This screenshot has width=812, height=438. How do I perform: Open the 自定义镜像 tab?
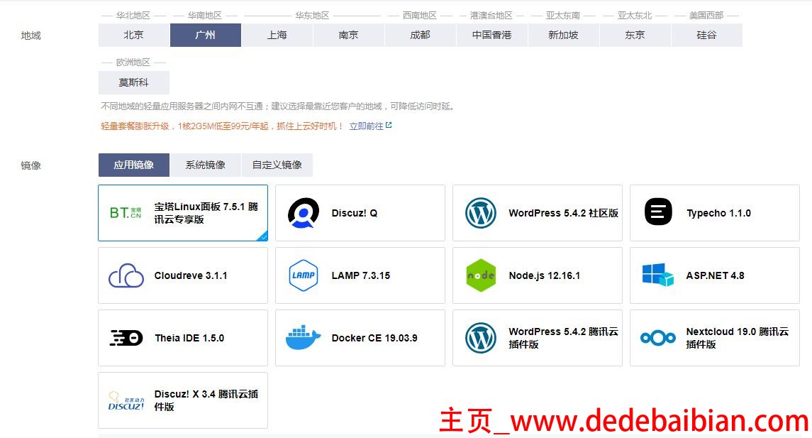point(277,165)
